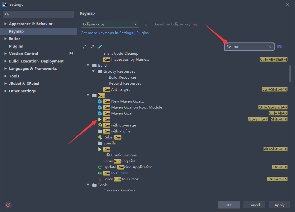This screenshot has width=295, height=212.
Task: Clear the 'run' search text with X
Action: 270,47
